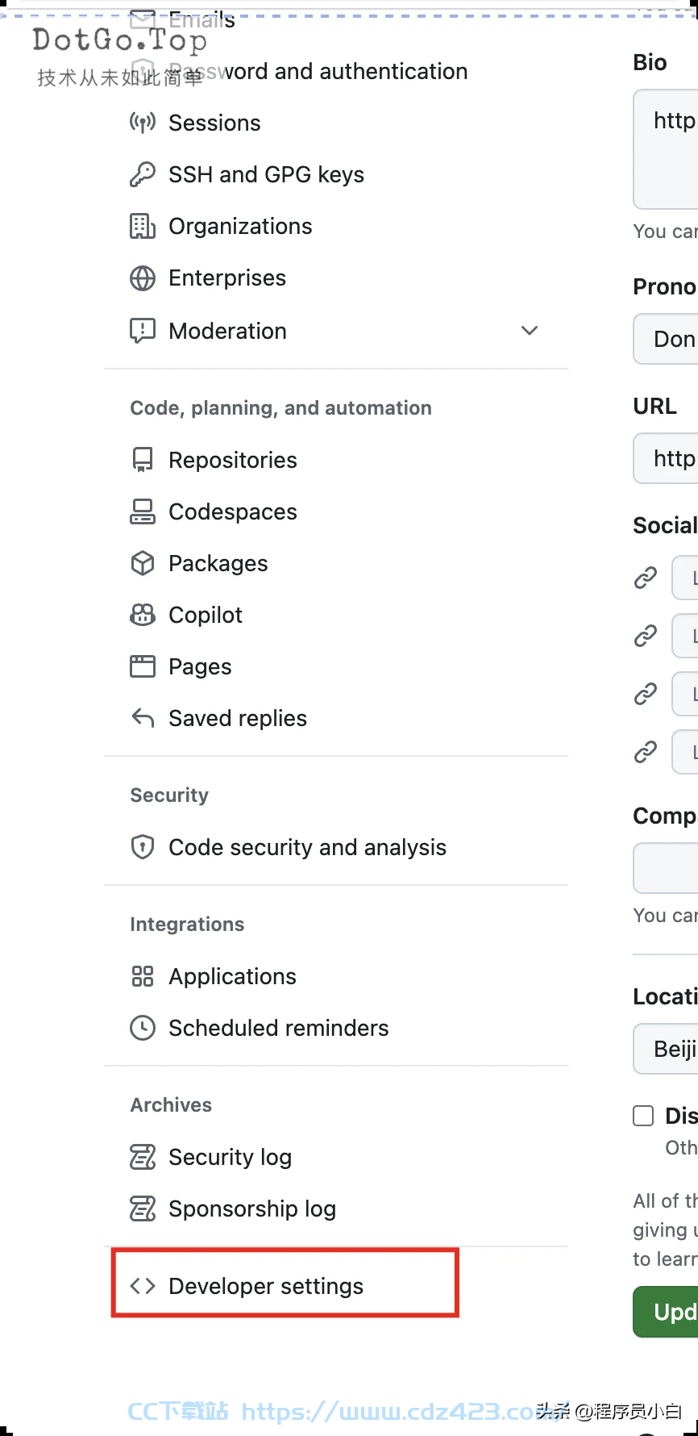Open Packages settings

click(218, 563)
